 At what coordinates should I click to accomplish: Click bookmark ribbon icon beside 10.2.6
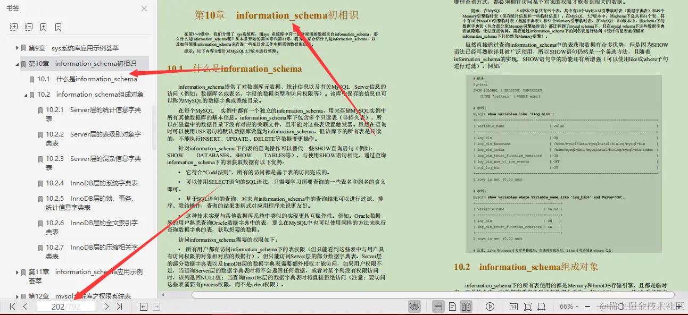[x=40, y=224]
